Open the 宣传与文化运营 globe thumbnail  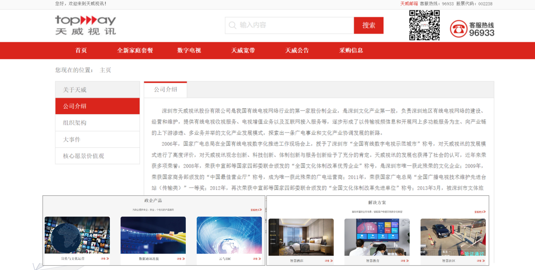click(77, 235)
